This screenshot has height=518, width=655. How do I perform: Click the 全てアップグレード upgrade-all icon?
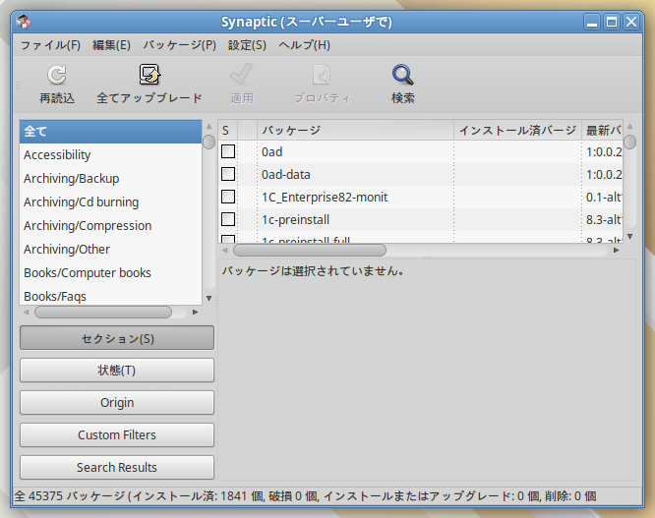coord(149,75)
